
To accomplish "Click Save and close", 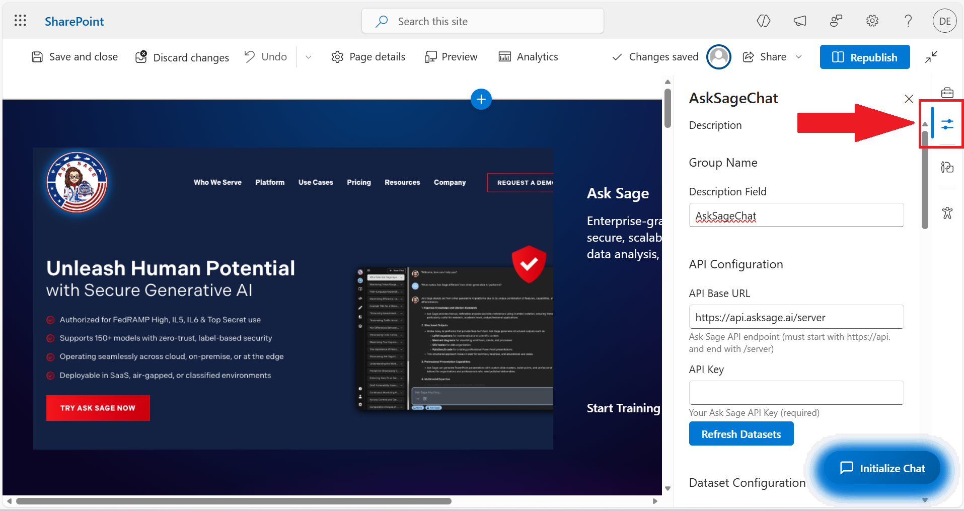I will [75, 57].
